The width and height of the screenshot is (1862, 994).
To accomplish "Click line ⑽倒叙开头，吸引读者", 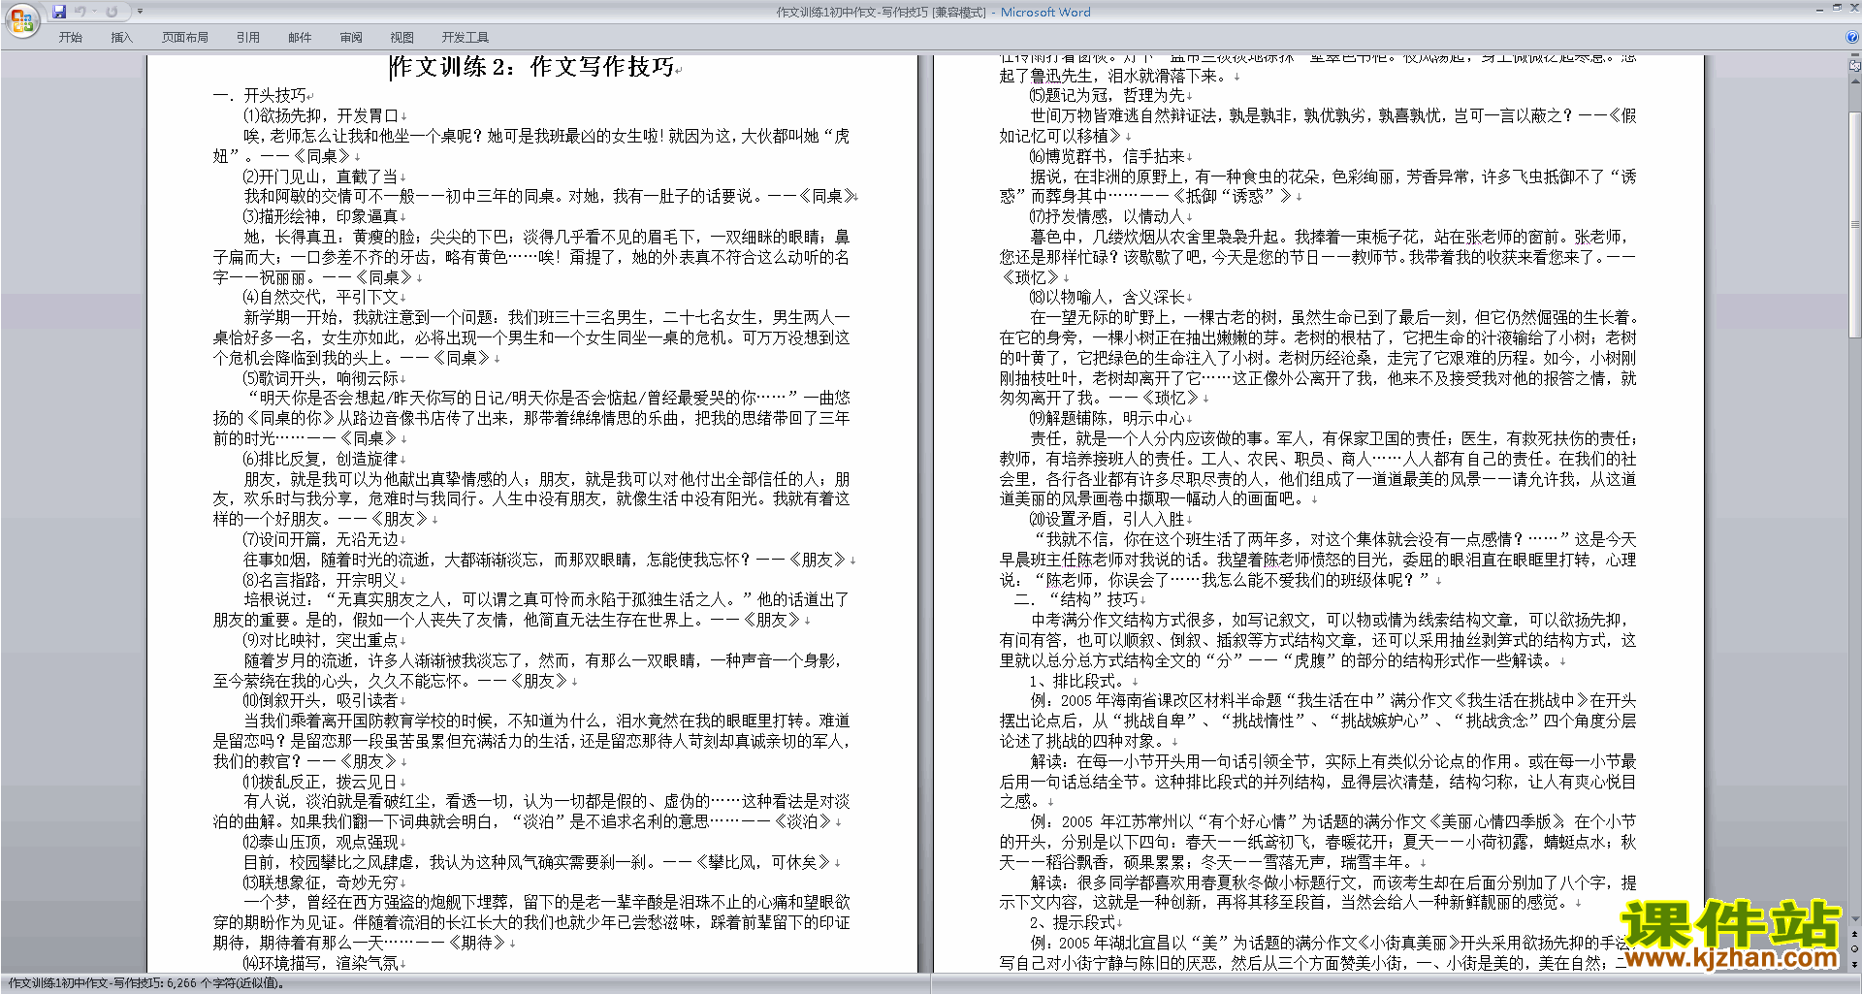I will (321, 700).
